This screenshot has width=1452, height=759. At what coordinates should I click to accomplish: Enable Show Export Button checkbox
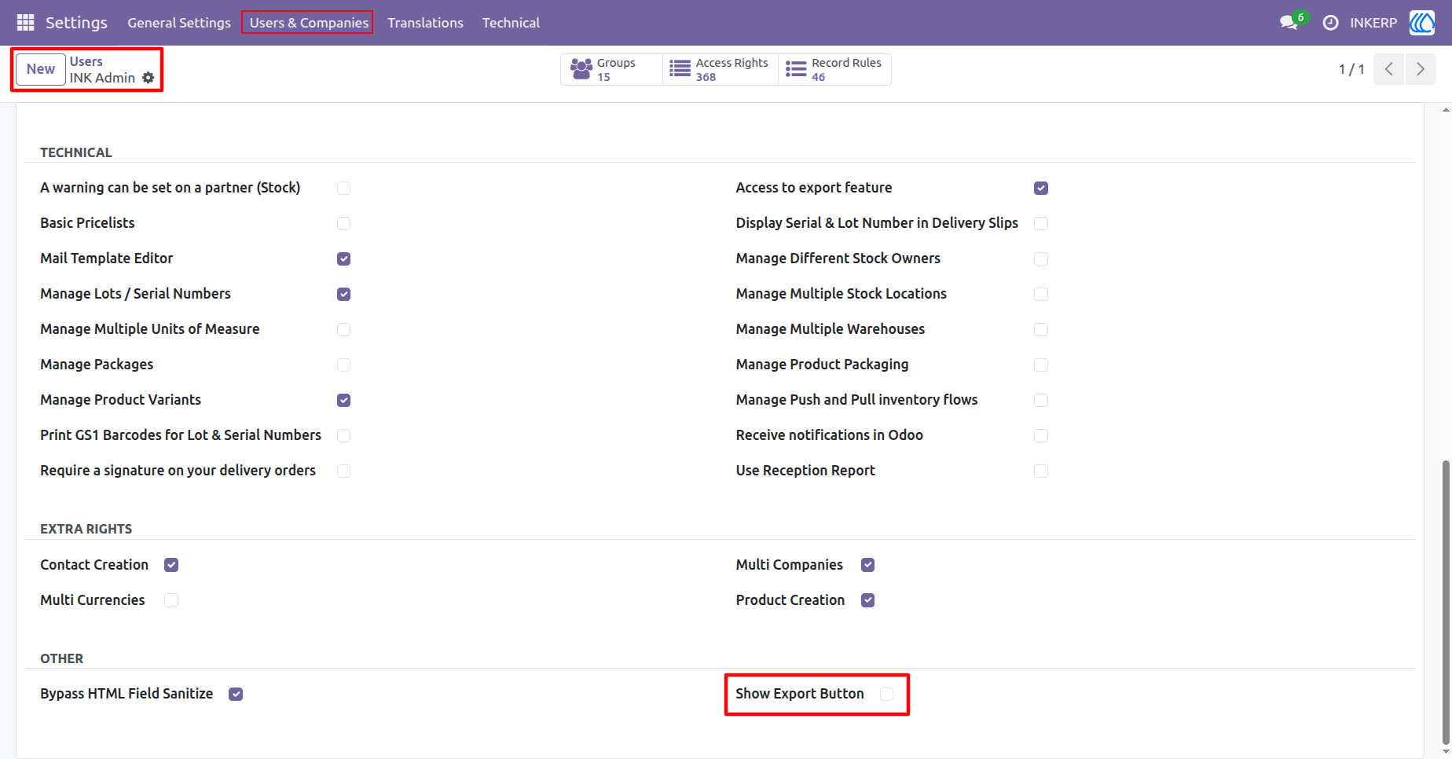(x=886, y=694)
